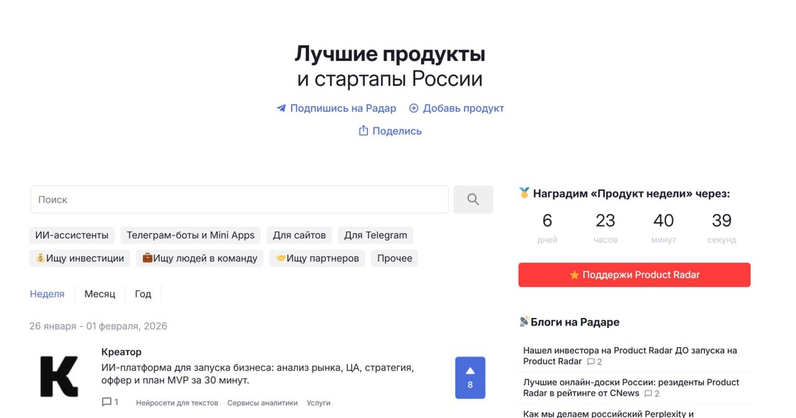Filter by ИИ-ассистенты tag
This screenshot has height=418, width=796.
[72, 235]
